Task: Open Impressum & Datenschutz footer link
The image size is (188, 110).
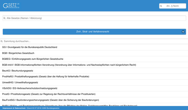Action: click(x=14, y=108)
